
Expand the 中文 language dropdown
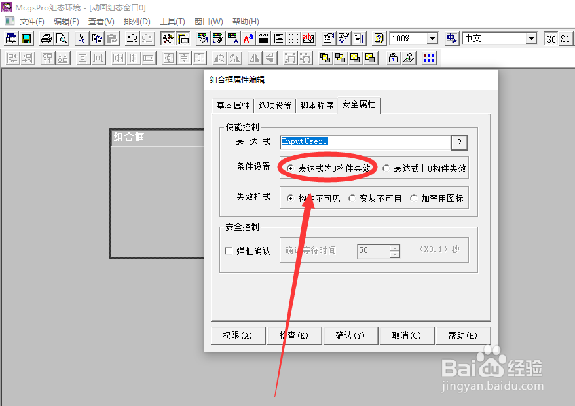pyautogui.click(x=531, y=39)
